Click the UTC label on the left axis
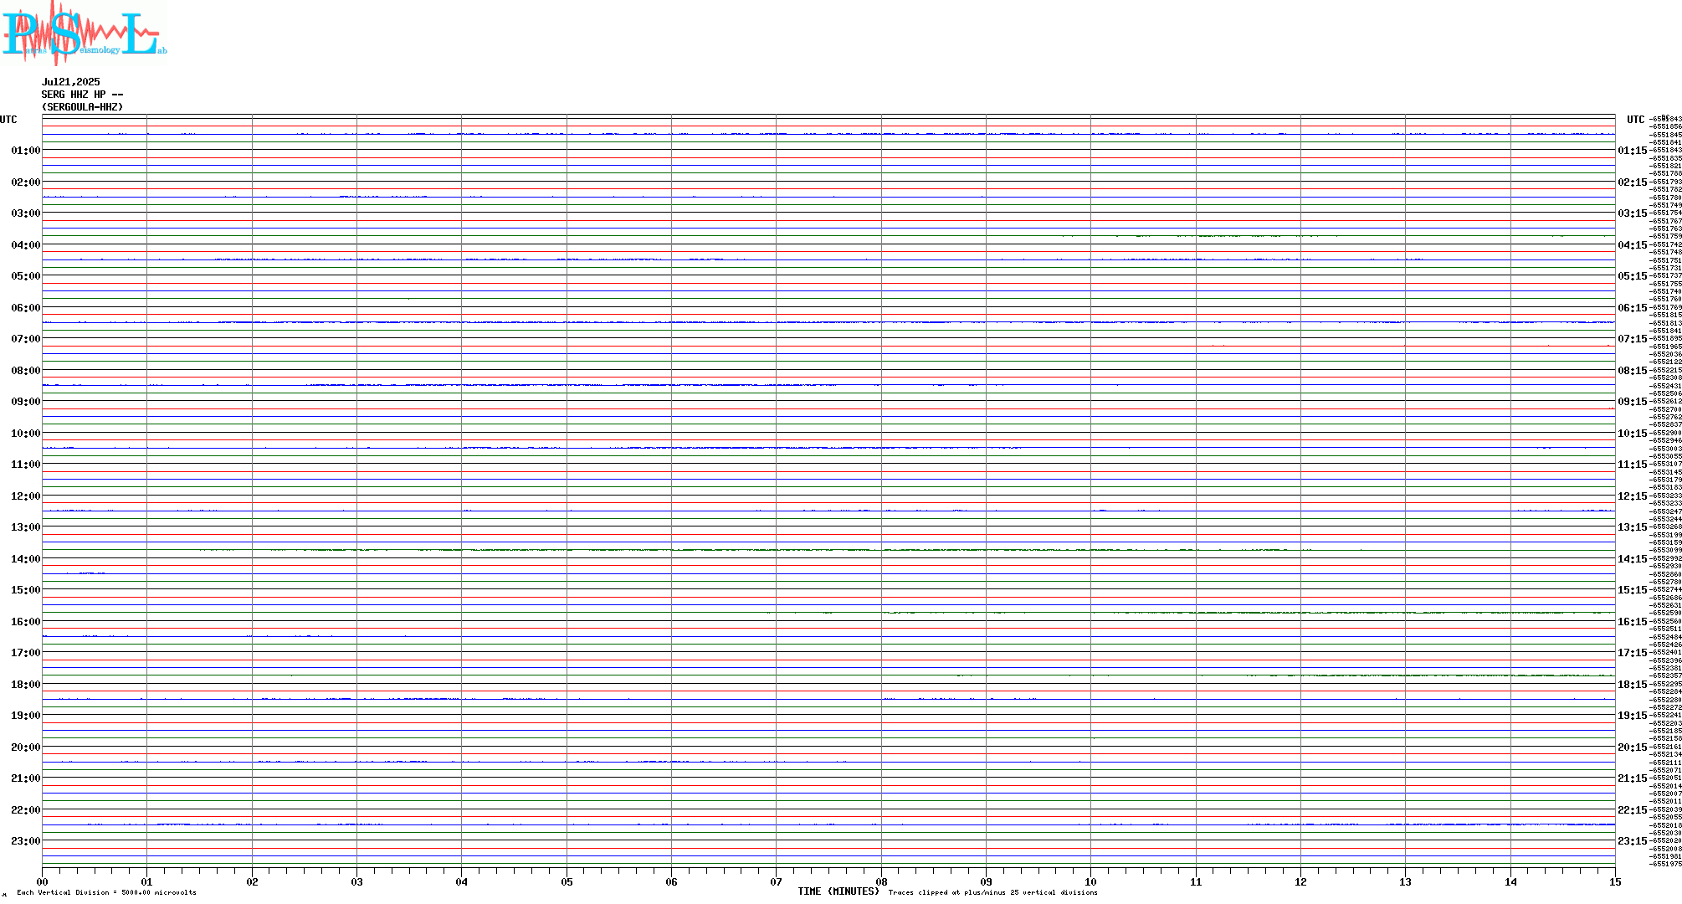Viewport: 1682px width, 904px height. click(x=8, y=120)
